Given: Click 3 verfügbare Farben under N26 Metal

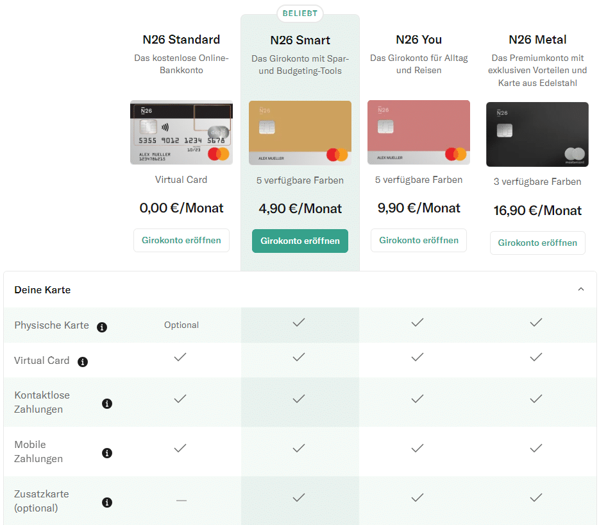Looking at the screenshot, I should pos(537,182).
